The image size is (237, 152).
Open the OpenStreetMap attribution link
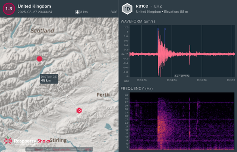point(61,149)
